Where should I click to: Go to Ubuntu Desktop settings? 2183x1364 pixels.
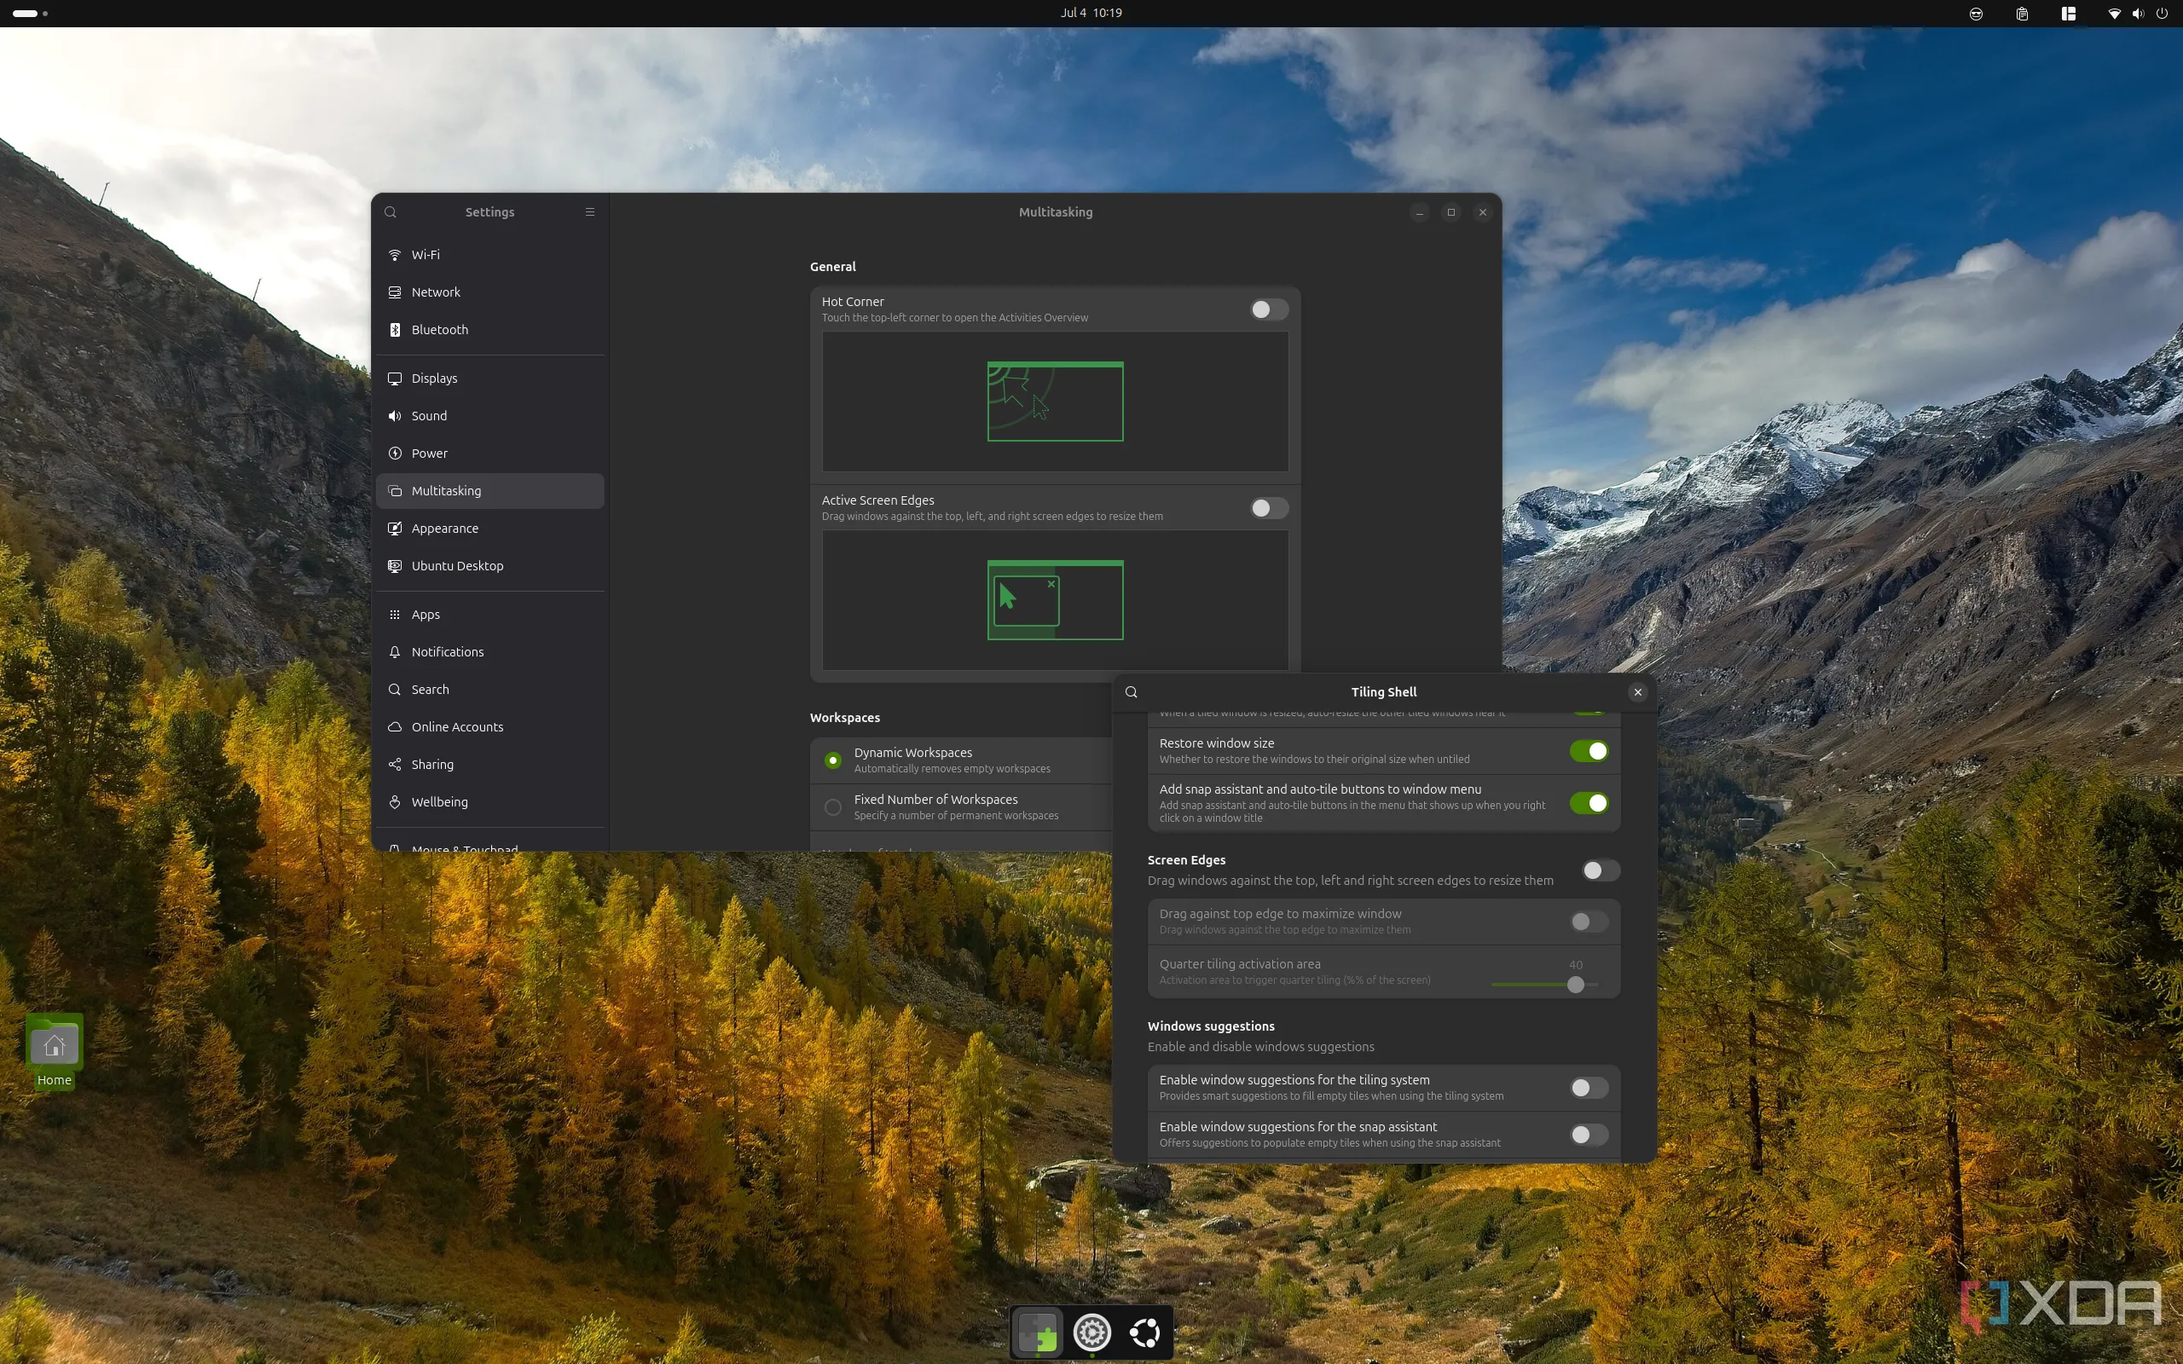click(x=489, y=565)
